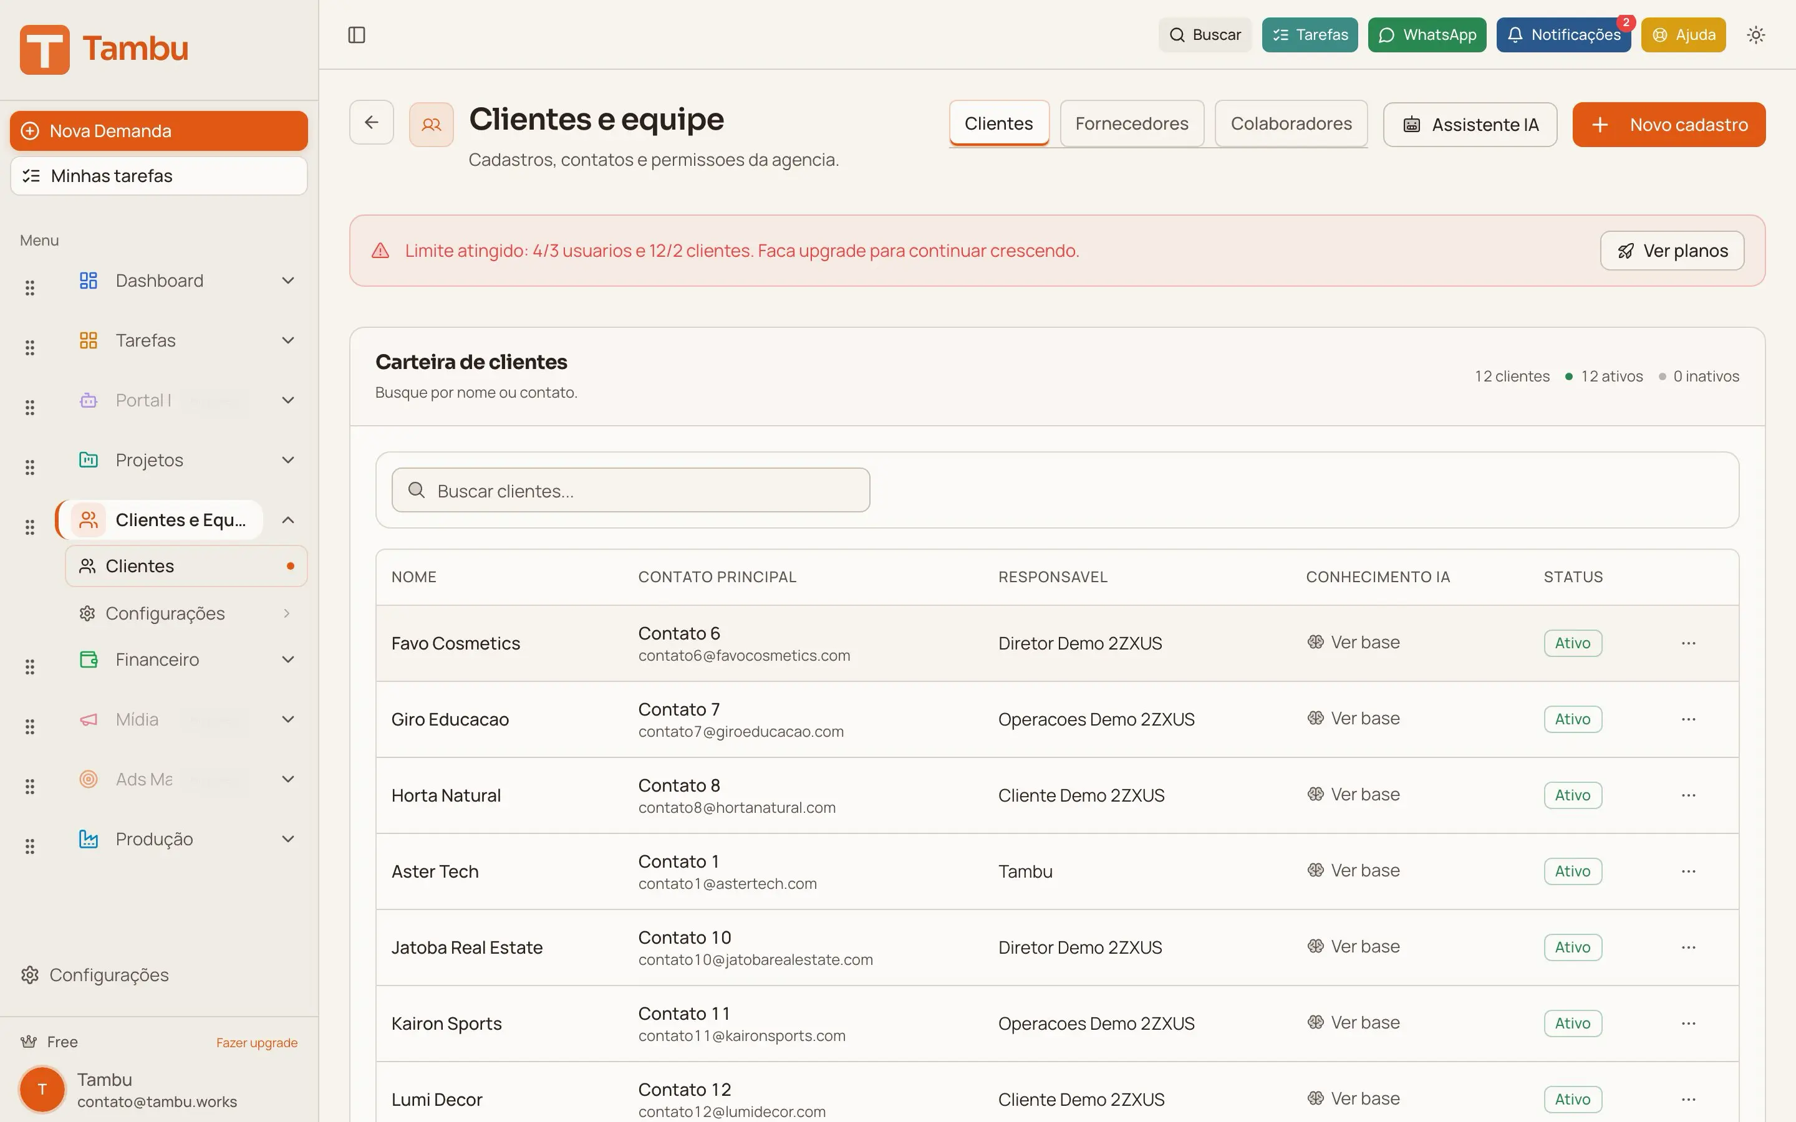The image size is (1796, 1122).
Task: Open the WhatsApp integration
Action: tap(1426, 34)
